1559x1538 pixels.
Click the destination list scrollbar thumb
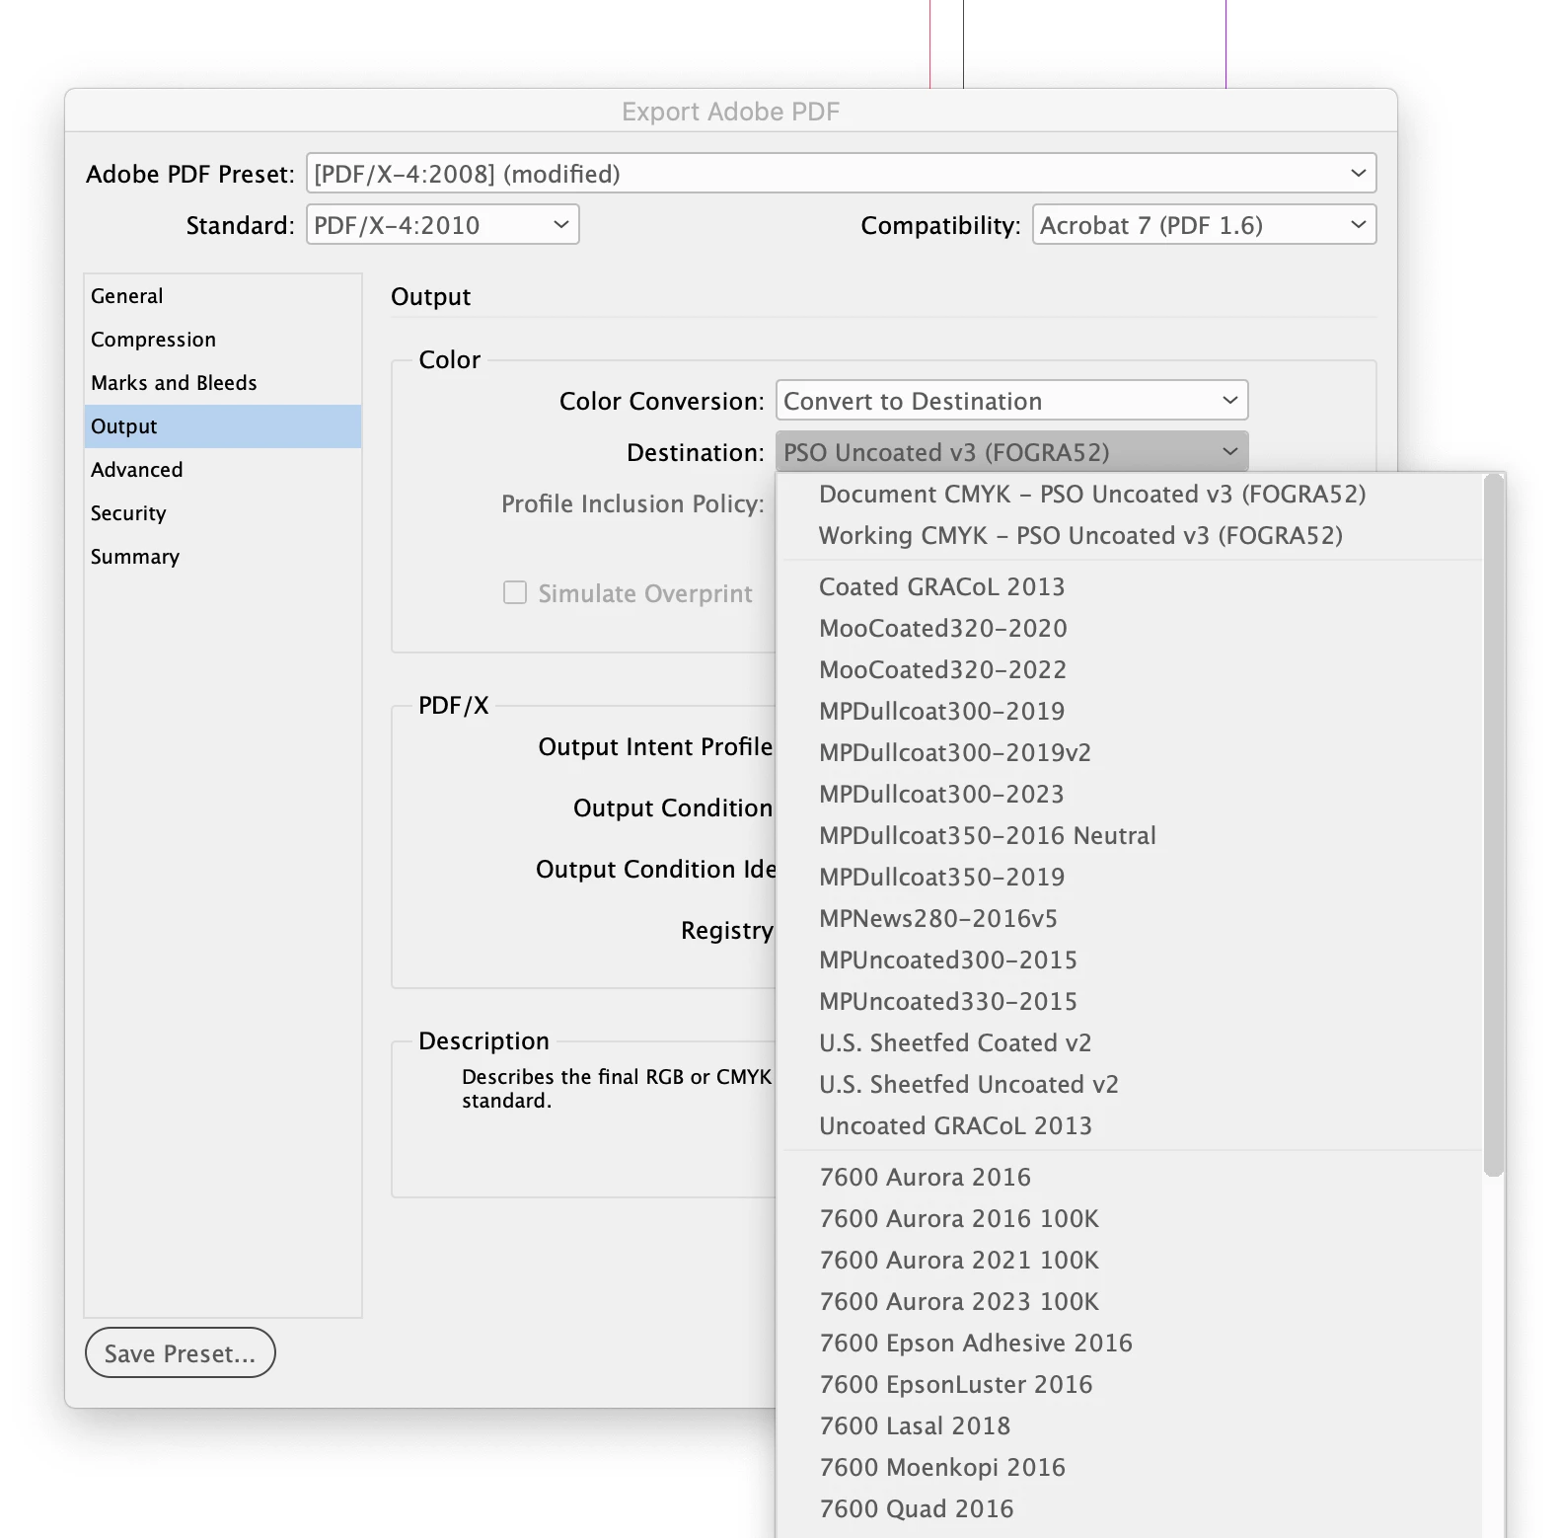pyautogui.click(x=1494, y=825)
